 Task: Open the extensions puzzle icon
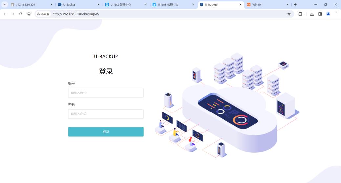click(300, 14)
